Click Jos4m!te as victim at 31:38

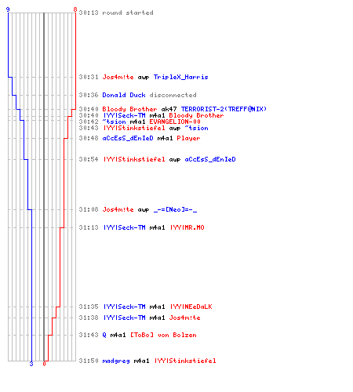[184, 318]
